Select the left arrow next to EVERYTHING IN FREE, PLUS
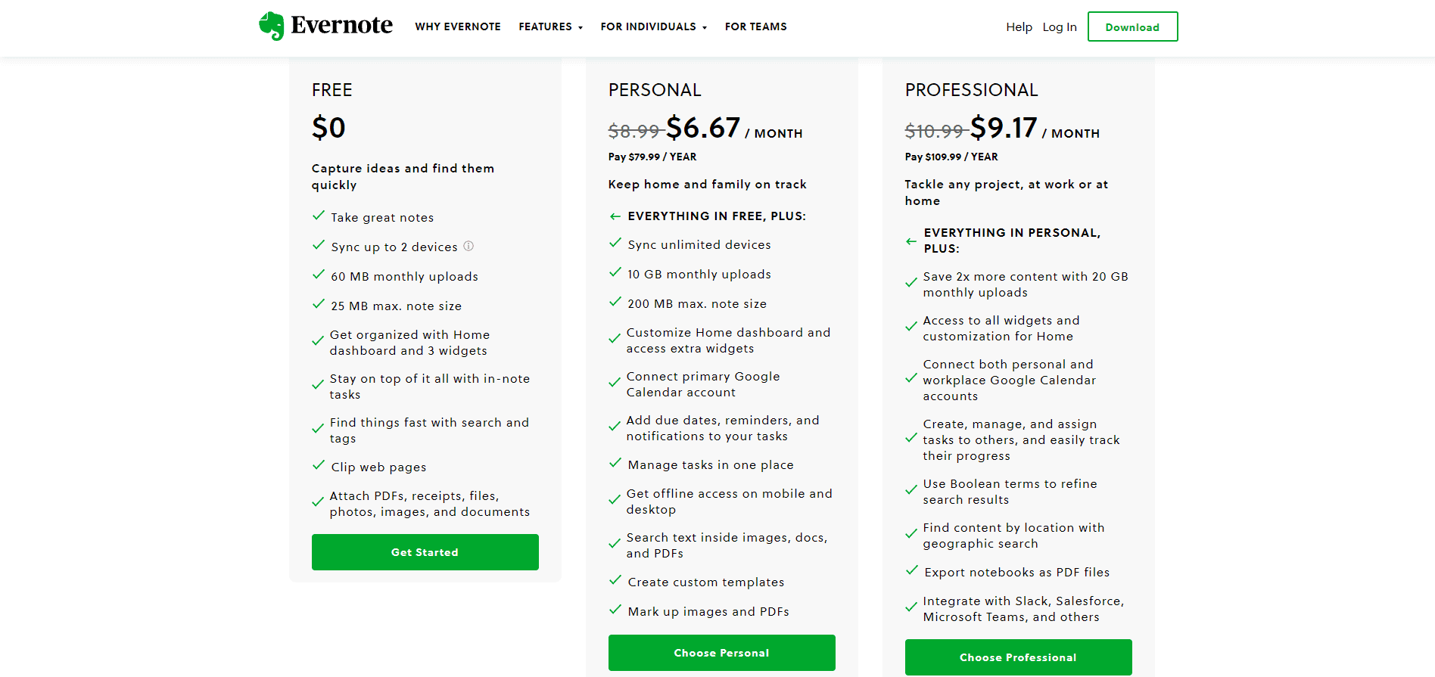 click(x=615, y=216)
